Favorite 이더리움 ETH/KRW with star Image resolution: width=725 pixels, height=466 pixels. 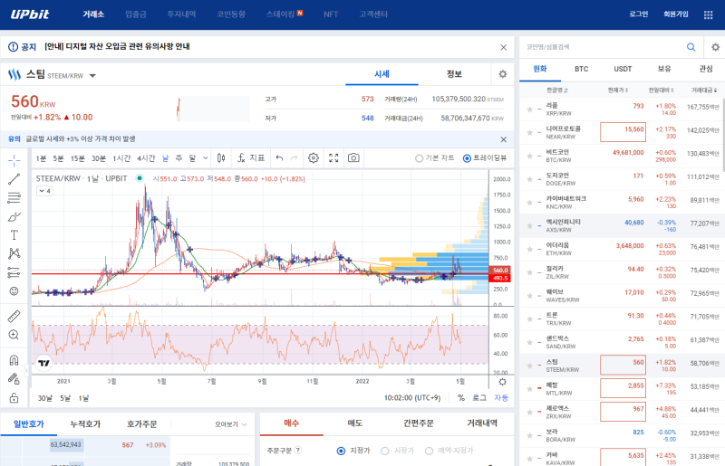(x=530, y=250)
